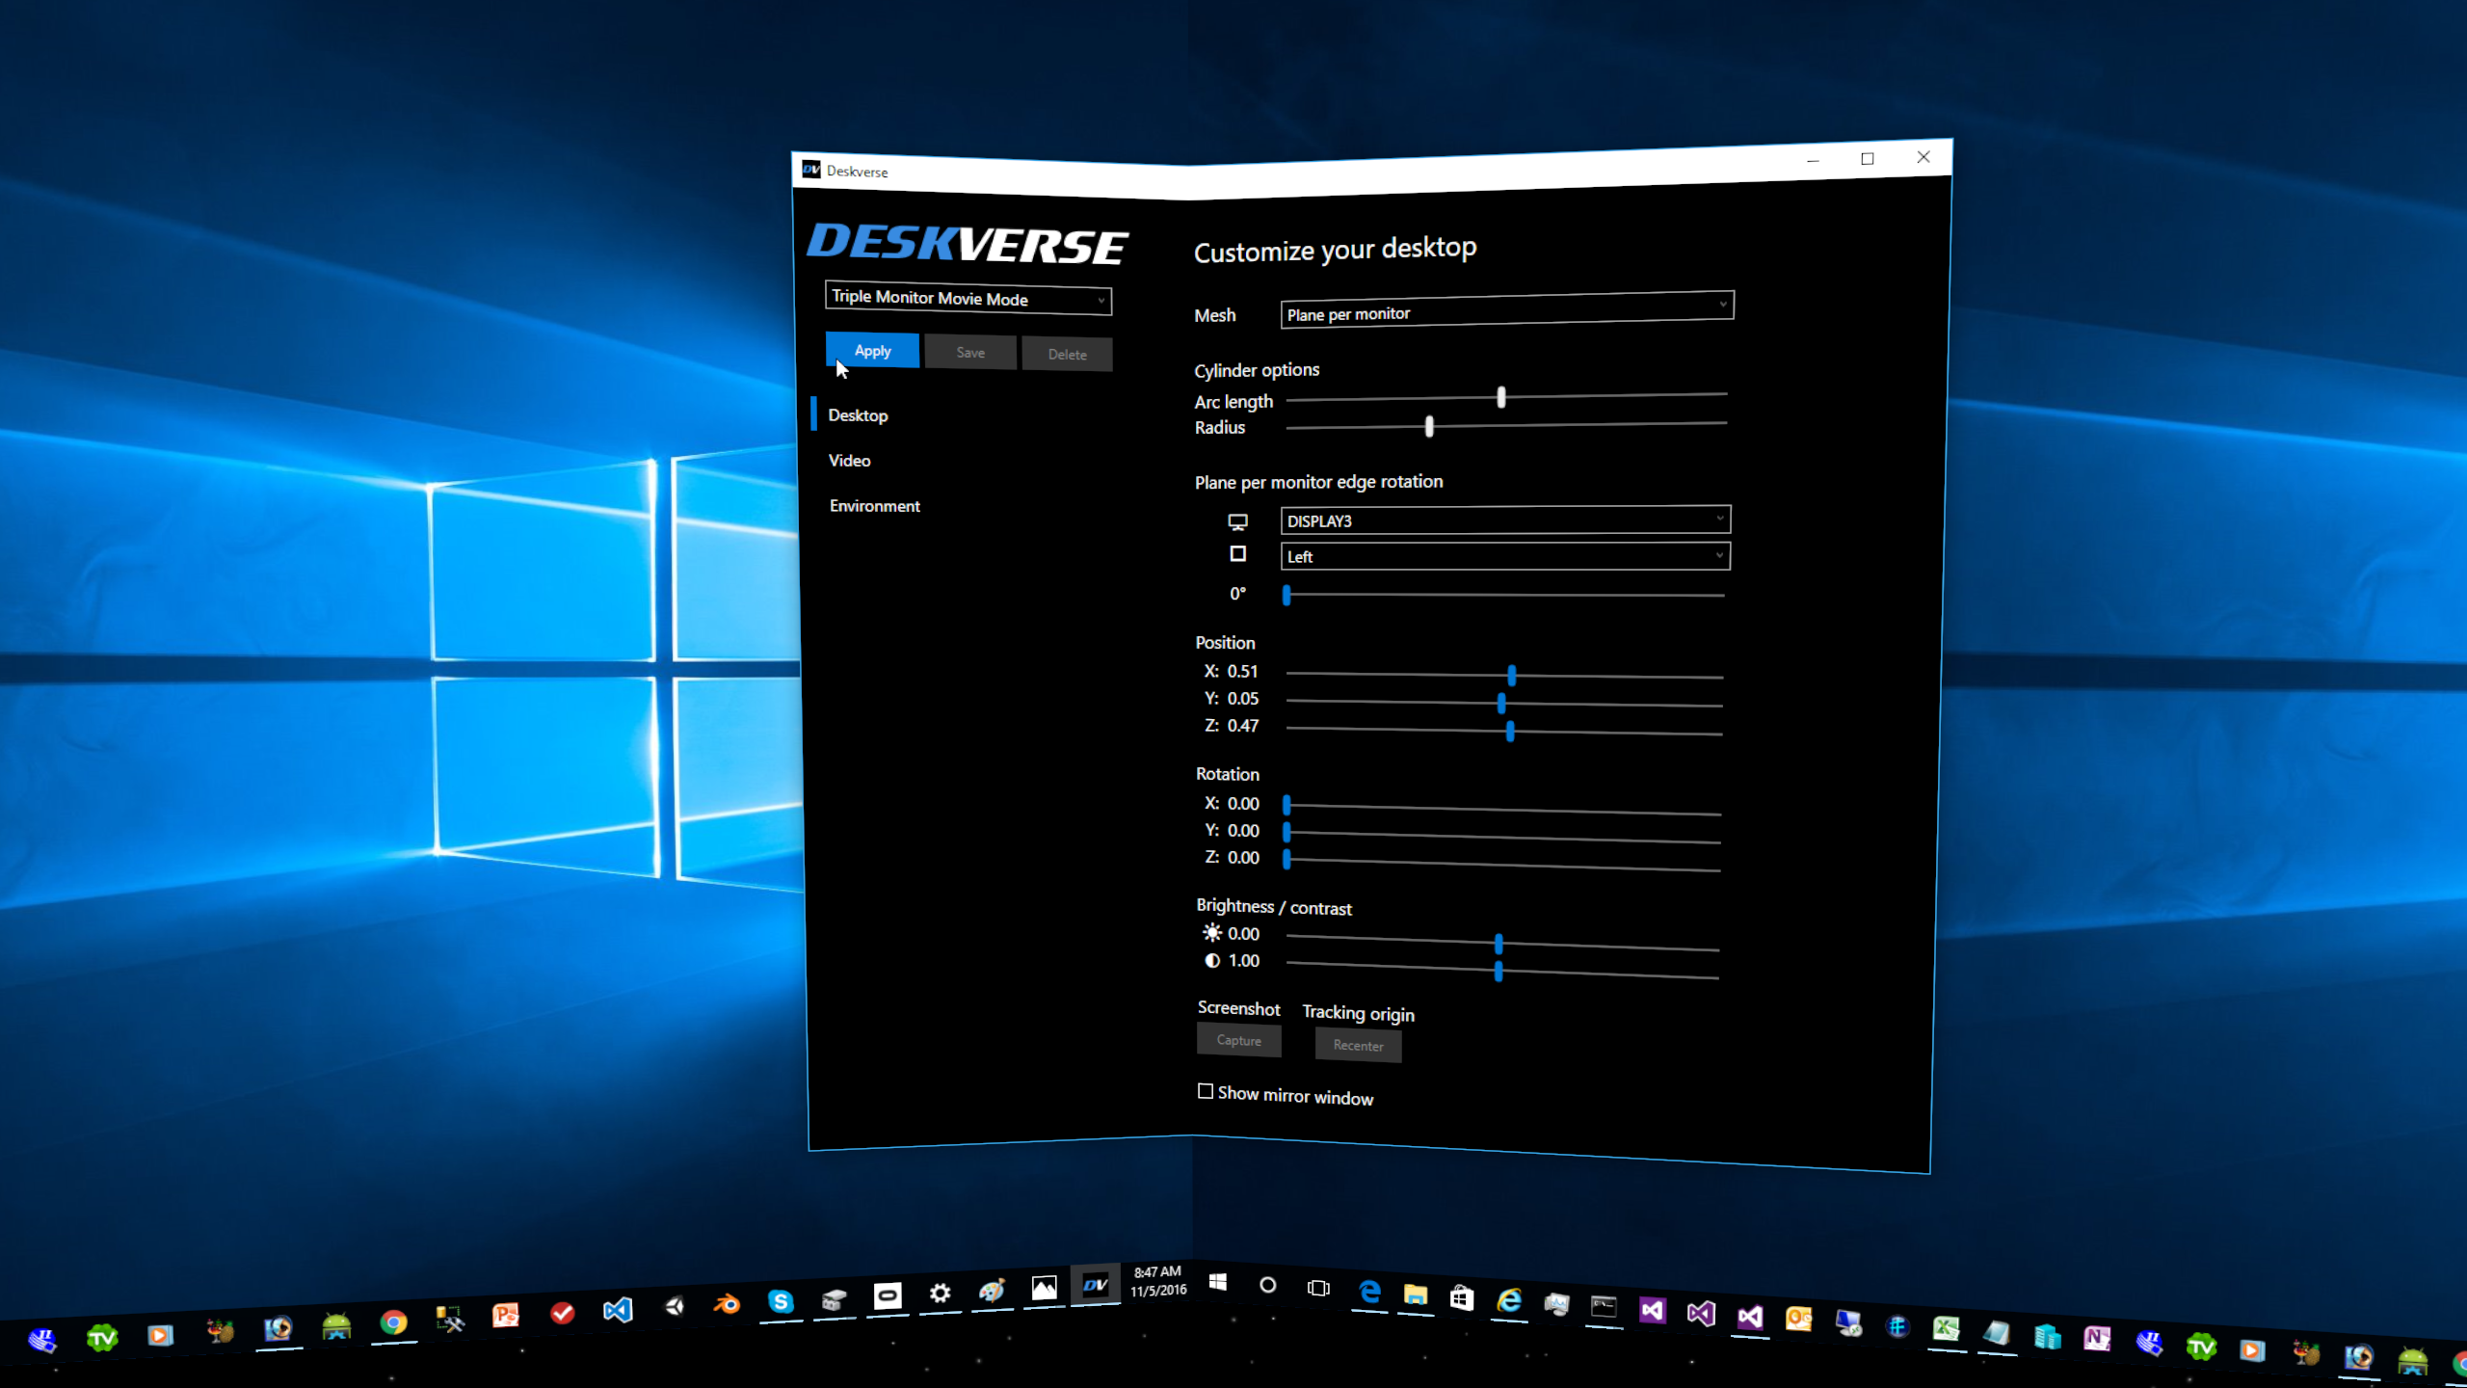Open PowerPoint from the taskbar
The width and height of the screenshot is (2467, 1388).
[506, 1315]
